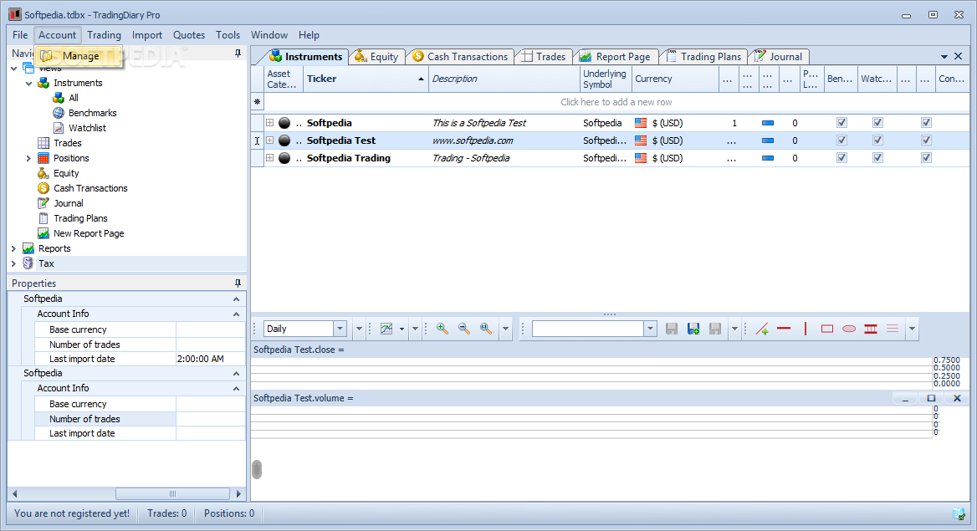Click the Properties scrollbar right arrow
Viewport: 977px width, 531px height.
coord(238,493)
